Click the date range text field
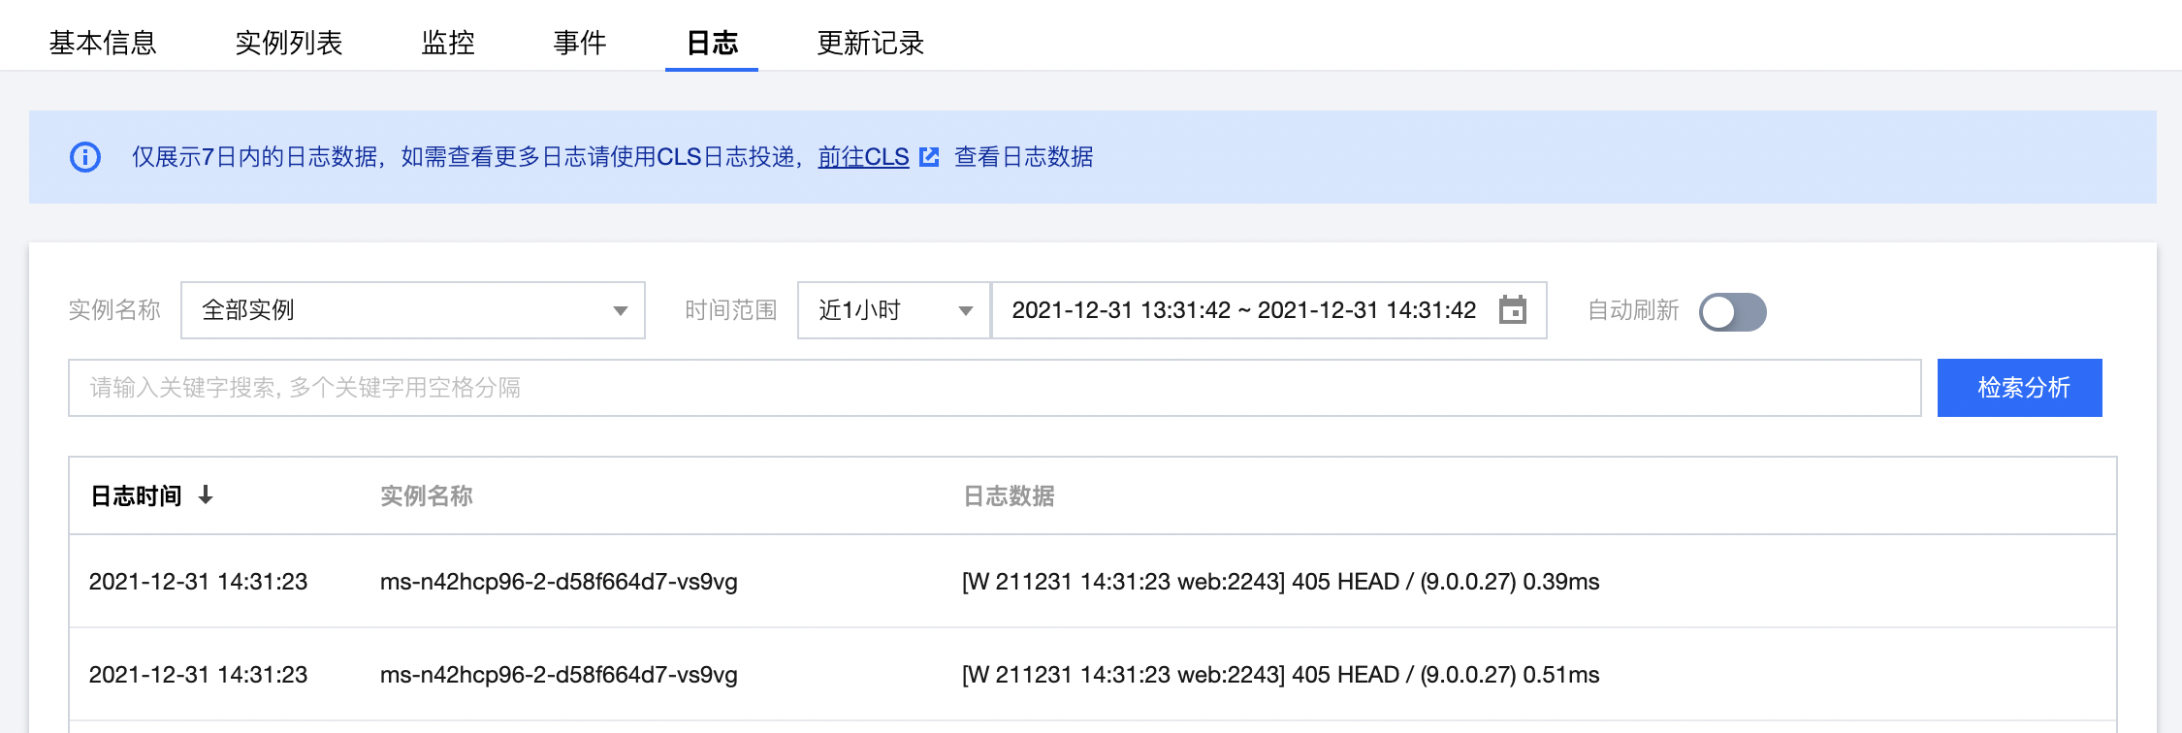 pyautogui.click(x=1243, y=310)
